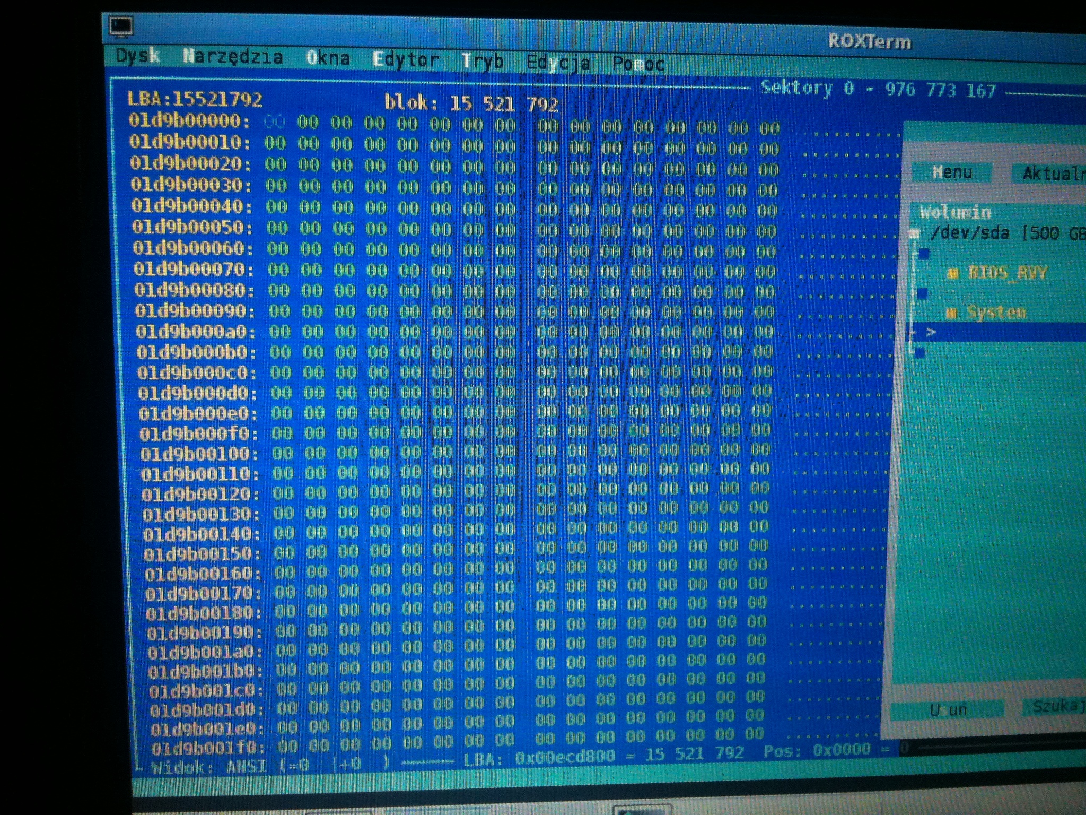The image size is (1086, 815).
Task: Click the 'blok: 15 521 792' label
Action: tap(471, 103)
